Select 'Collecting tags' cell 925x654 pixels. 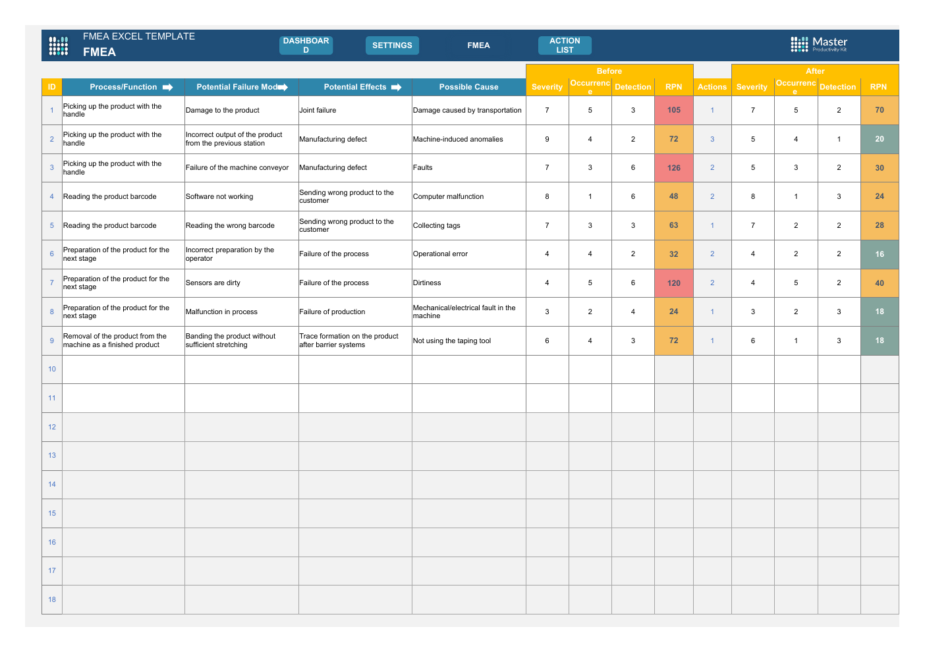pyautogui.click(x=469, y=225)
